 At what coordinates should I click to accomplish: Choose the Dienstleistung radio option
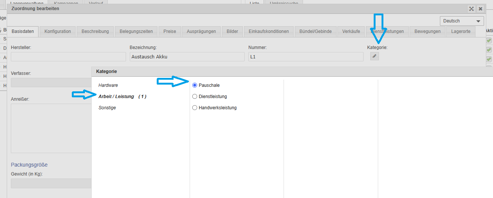pyautogui.click(x=195, y=97)
